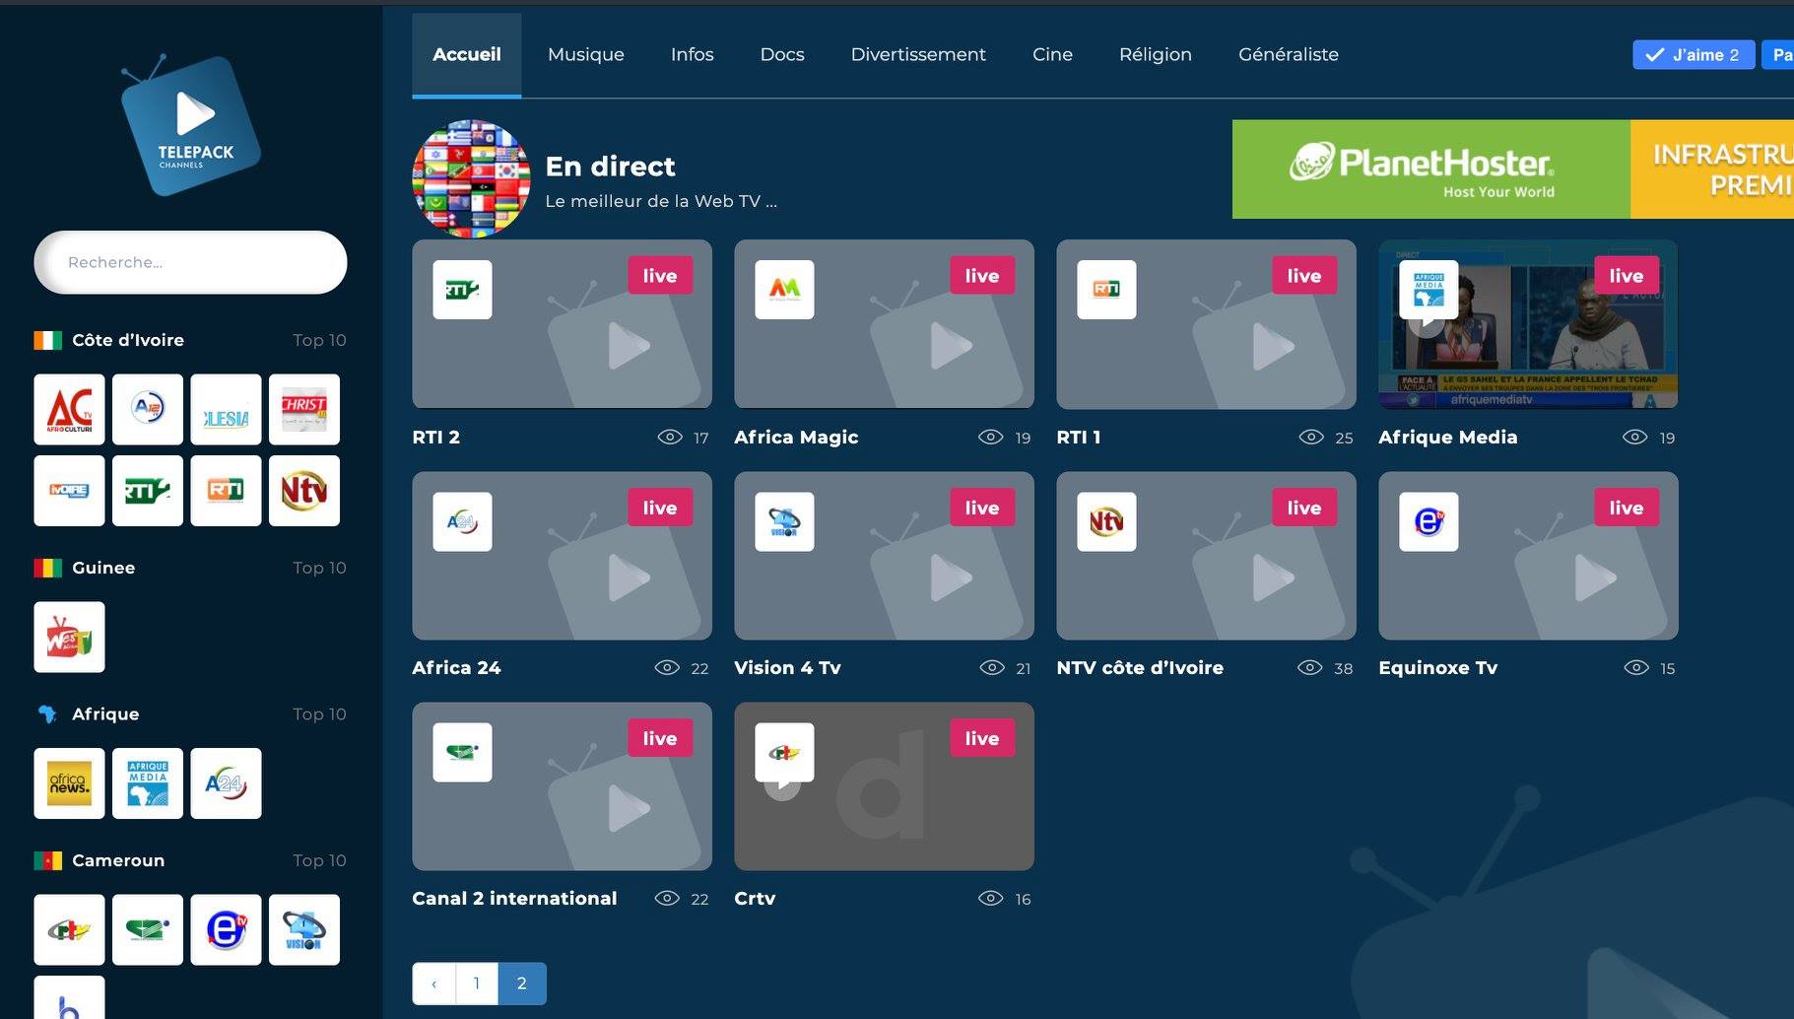1794x1019 pixels.
Task: Select the Cine tab
Action: (x=1052, y=55)
